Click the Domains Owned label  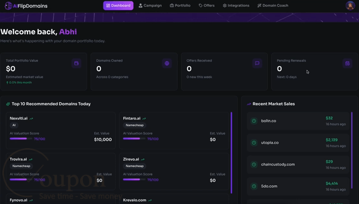(109, 61)
